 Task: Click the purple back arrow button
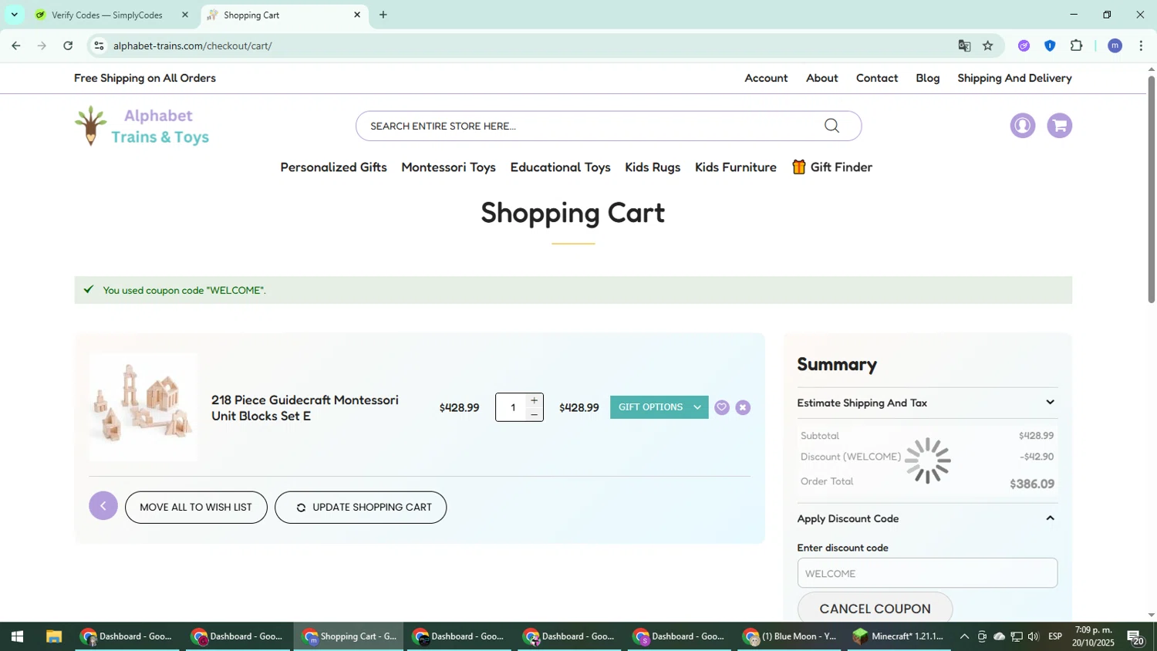click(x=103, y=506)
